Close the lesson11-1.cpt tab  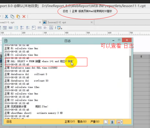point(40,22)
